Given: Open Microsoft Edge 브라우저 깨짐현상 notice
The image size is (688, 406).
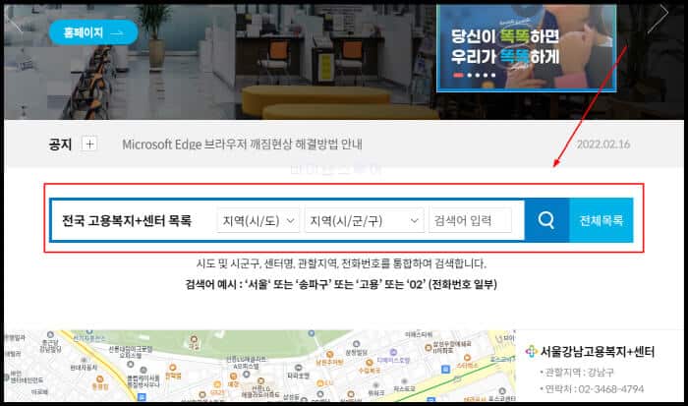Looking at the screenshot, I should tap(242, 144).
